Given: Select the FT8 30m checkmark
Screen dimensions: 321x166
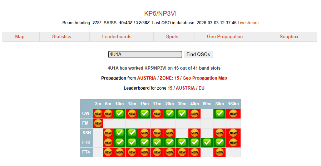Looking at the screenshot, I should pos(182,142).
